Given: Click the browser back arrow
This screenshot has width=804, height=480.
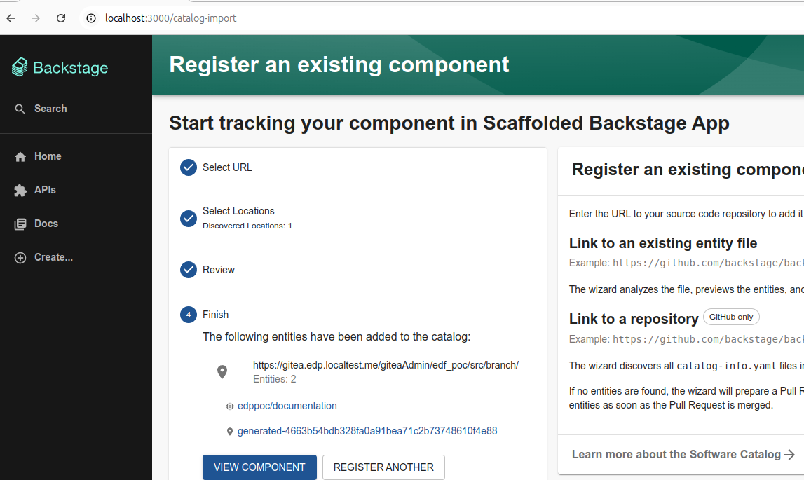Looking at the screenshot, I should [11, 18].
